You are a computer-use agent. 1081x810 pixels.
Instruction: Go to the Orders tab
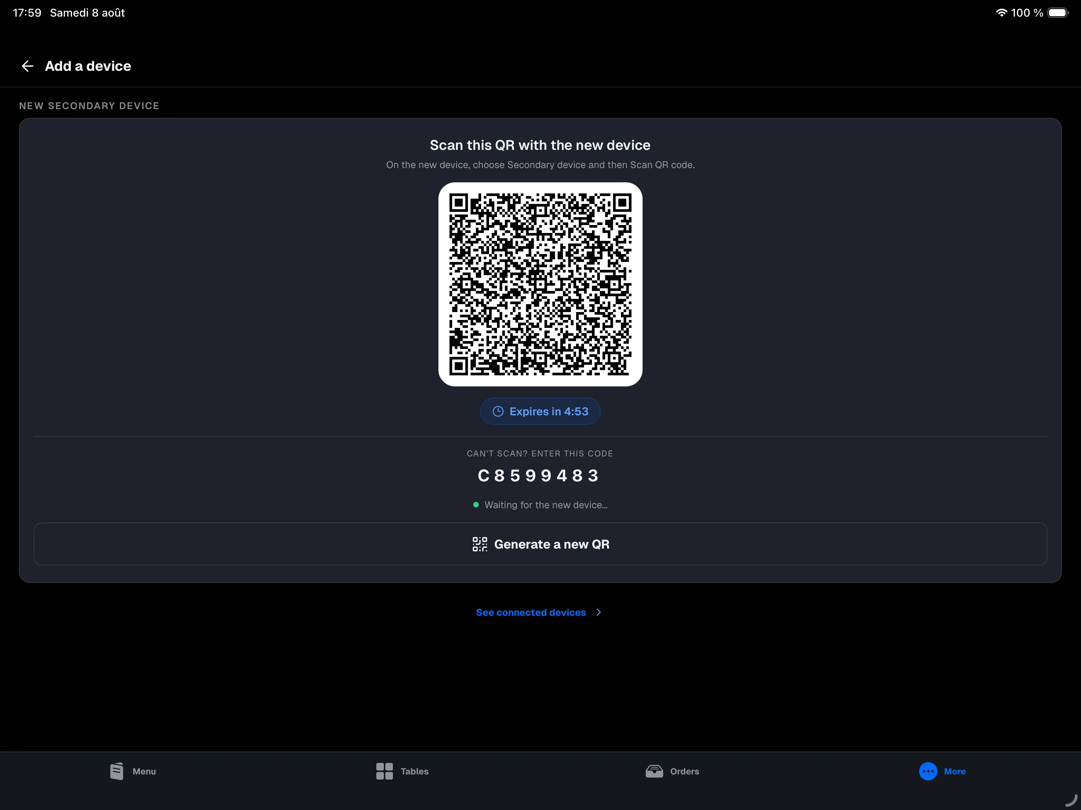pos(672,771)
